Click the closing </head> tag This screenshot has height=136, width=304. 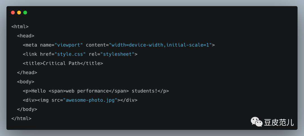[27, 72]
